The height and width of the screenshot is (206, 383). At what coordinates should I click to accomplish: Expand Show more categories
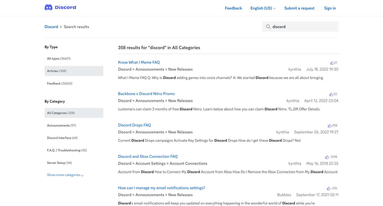[65, 175]
